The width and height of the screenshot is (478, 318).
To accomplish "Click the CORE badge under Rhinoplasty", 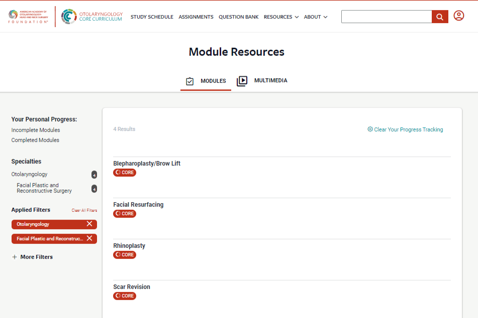I will coord(125,255).
